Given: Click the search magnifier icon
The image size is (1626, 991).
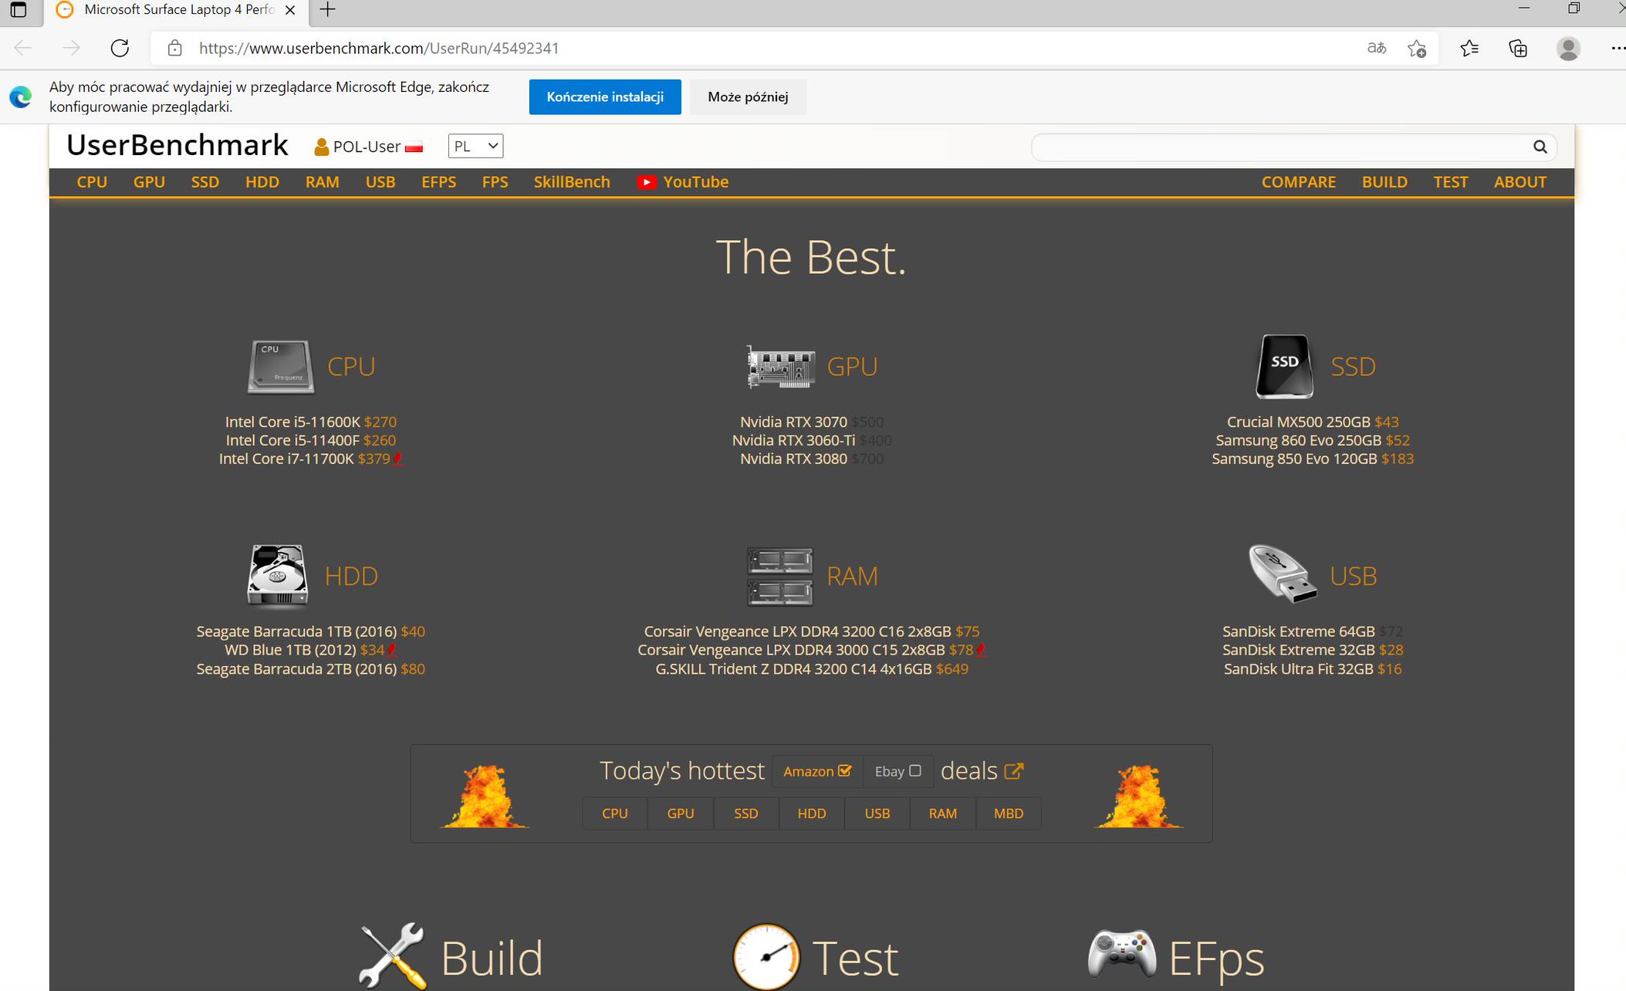Looking at the screenshot, I should [1540, 147].
